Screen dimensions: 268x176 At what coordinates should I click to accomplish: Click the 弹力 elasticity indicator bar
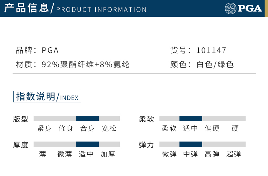203,144
